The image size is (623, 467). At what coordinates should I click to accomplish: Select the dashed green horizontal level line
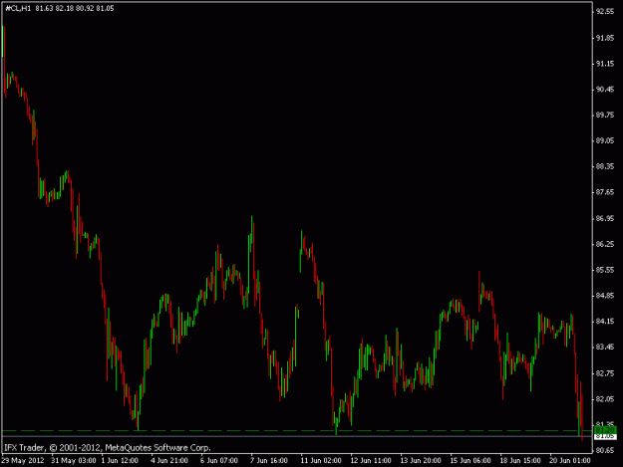[296, 430]
